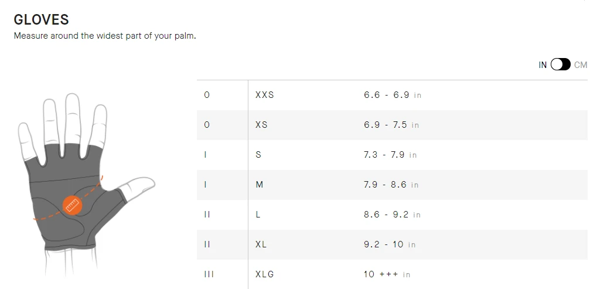Screen dimensions: 590x289
Task: Click the 7.9 - 8.6 in measurement
Action: (x=391, y=185)
